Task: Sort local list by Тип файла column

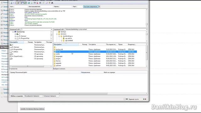Action: [40, 42]
